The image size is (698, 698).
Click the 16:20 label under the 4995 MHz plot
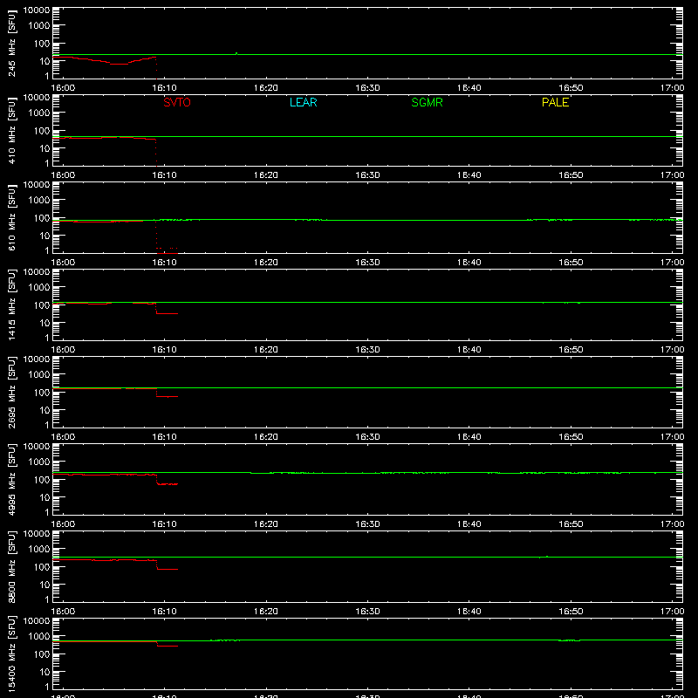(266, 524)
